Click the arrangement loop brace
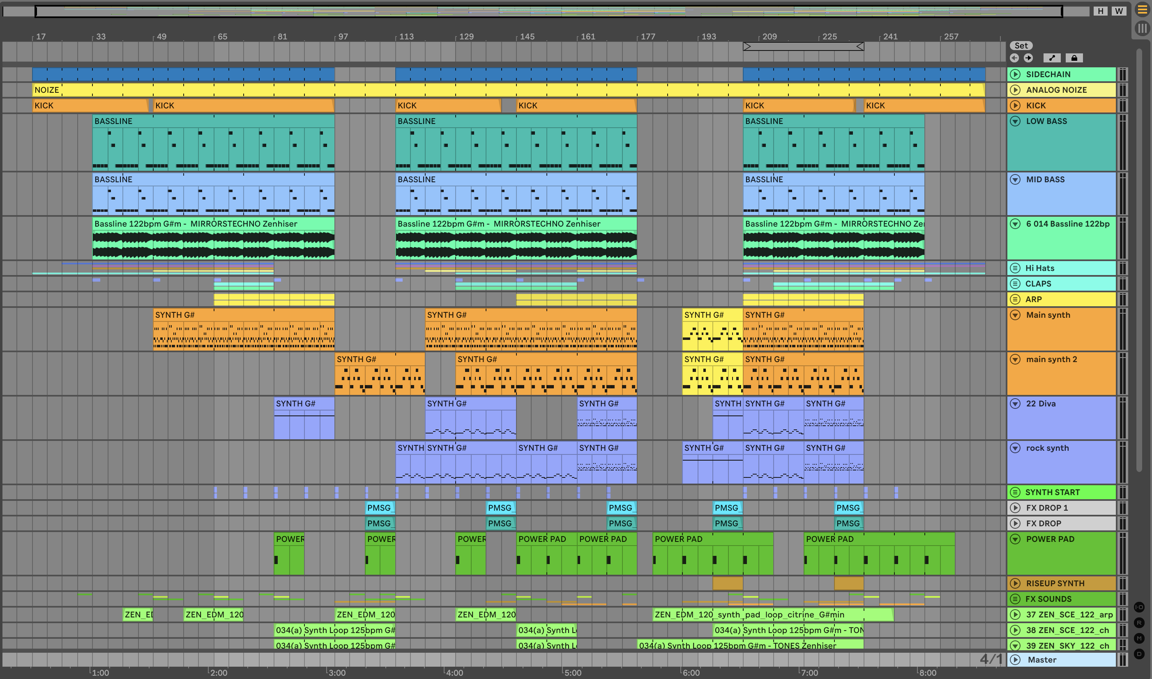1152x679 pixels. pos(803,46)
